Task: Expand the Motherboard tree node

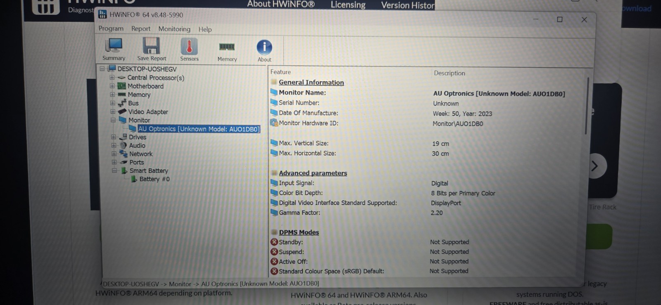Action: (112, 86)
